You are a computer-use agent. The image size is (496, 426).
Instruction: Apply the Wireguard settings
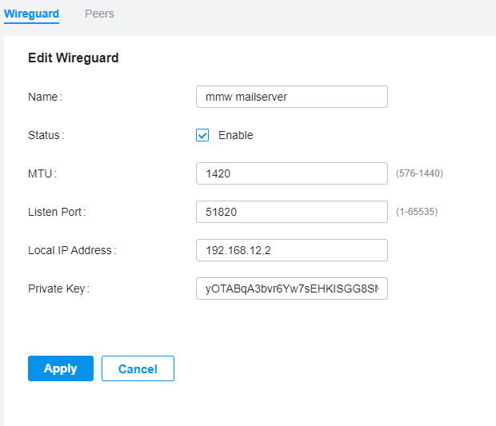click(61, 368)
